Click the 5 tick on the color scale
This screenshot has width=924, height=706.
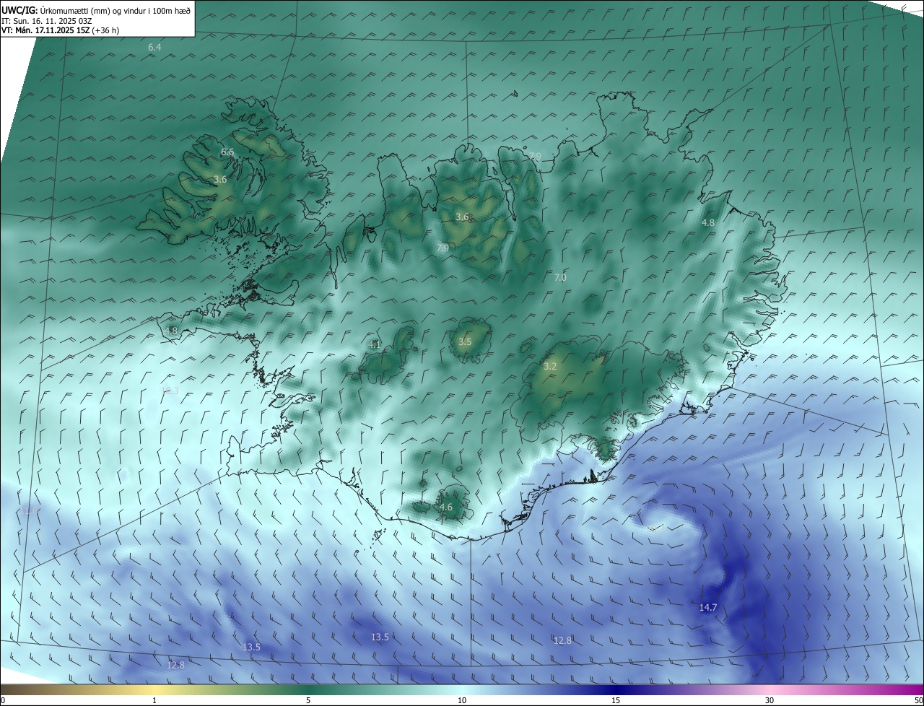(308, 700)
